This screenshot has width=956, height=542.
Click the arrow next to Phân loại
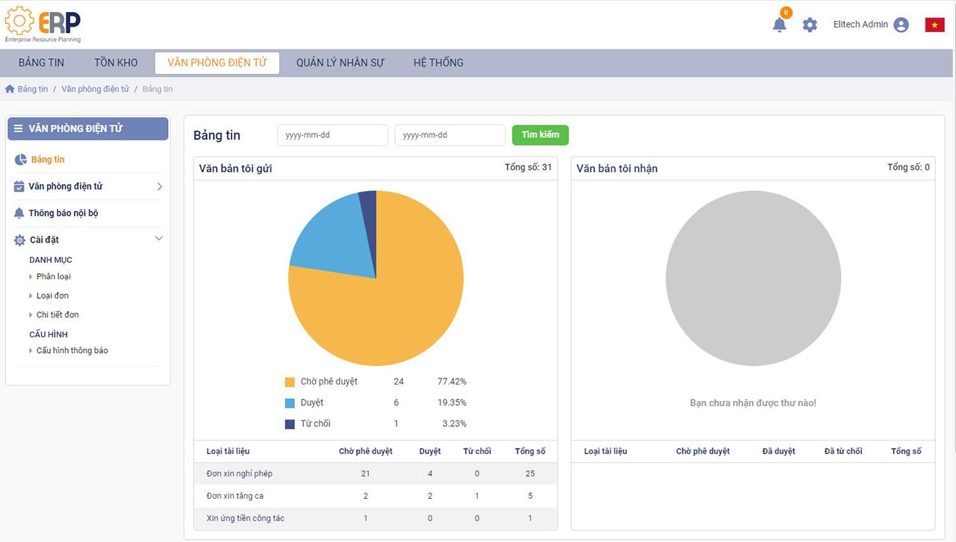tap(31, 276)
